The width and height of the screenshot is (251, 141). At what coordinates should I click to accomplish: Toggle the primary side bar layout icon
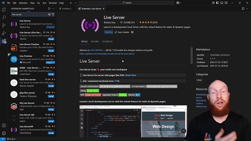pos(218,3)
